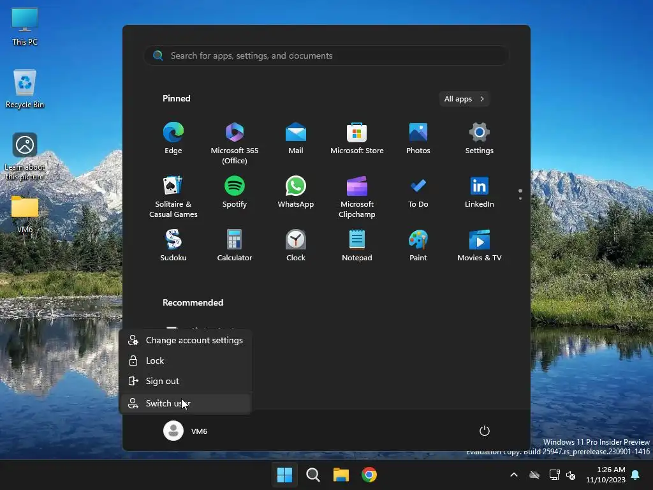Launch Microsoft 365 (Office) app

235,144
